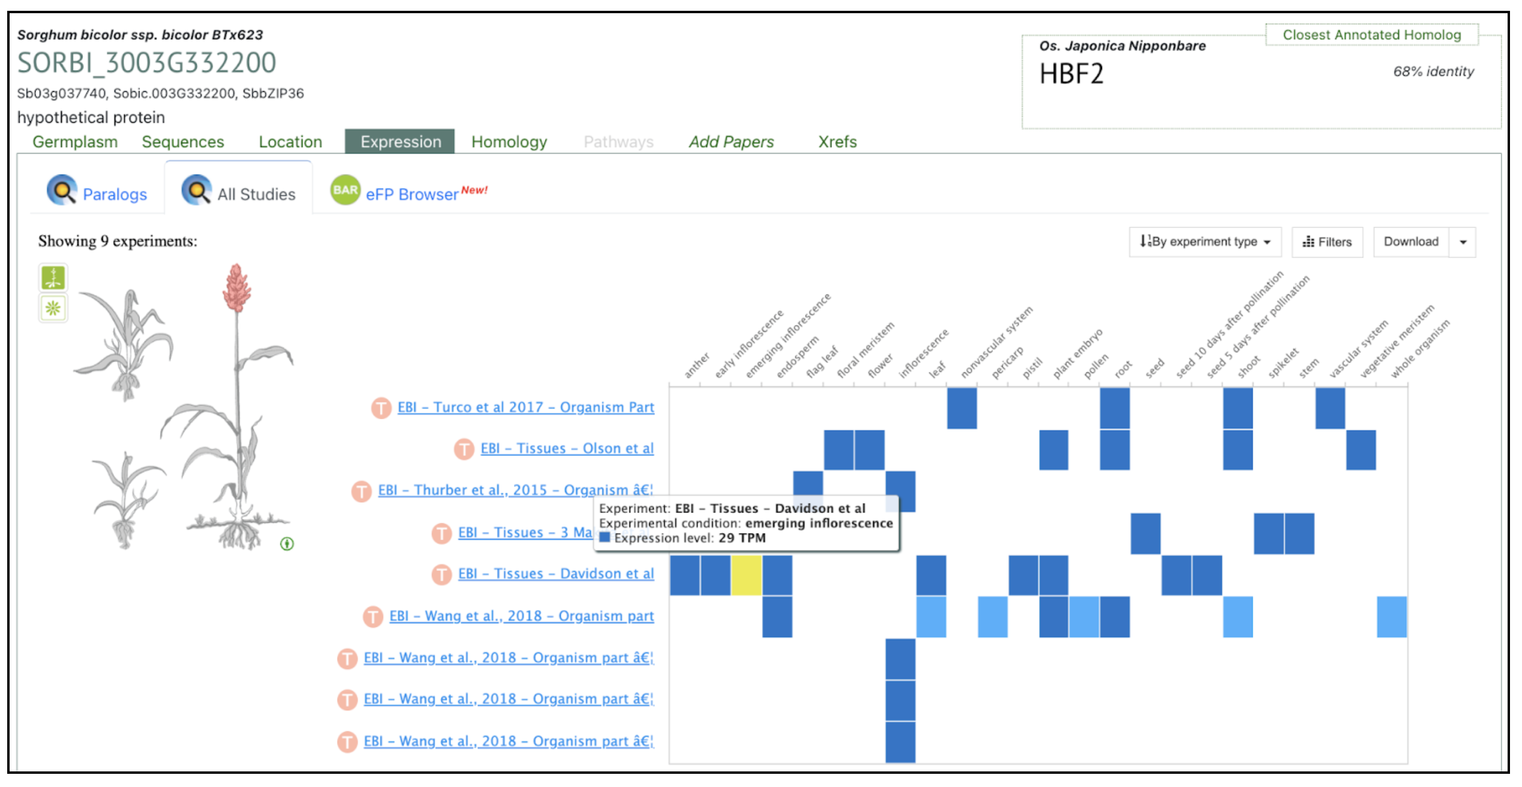Open EBI – Tissues – Olson et al link

click(x=567, y=449)
